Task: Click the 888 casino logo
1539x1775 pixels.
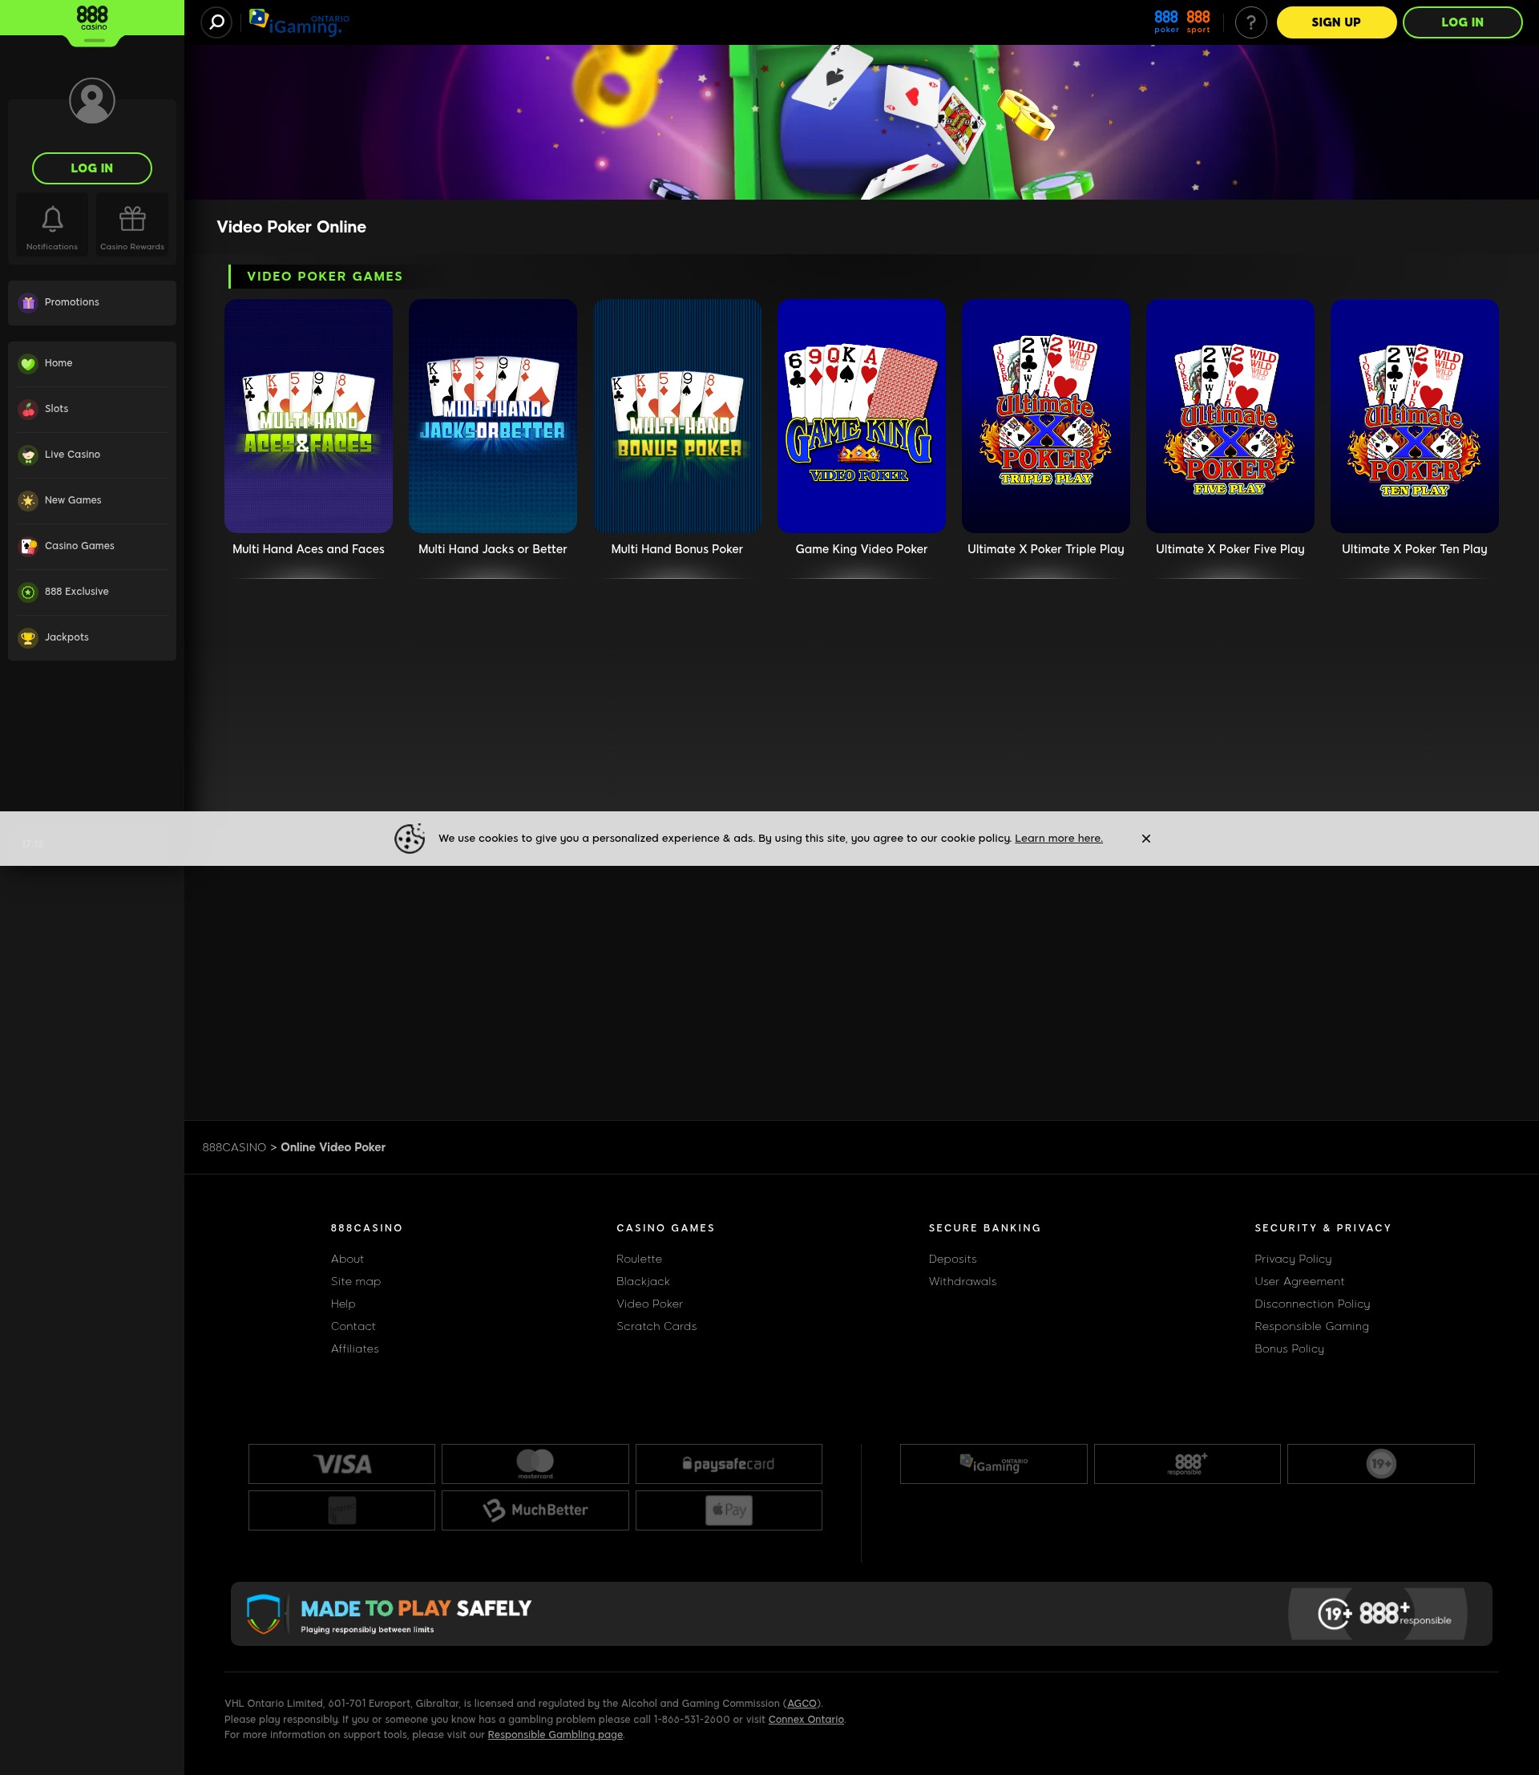Action: click(93, 19)
